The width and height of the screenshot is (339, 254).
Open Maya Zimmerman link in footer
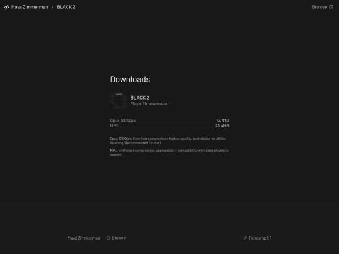84,238
